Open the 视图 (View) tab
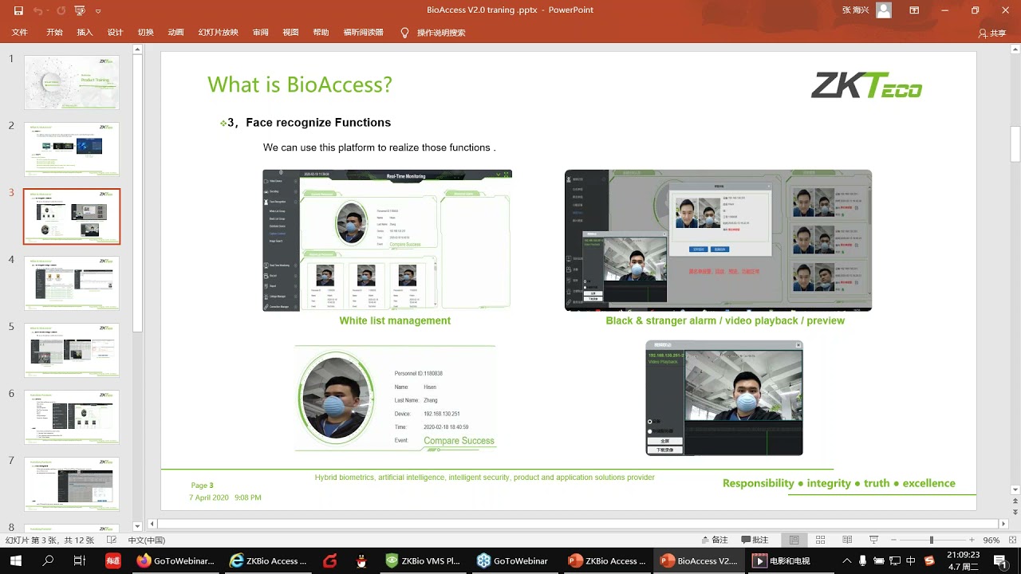Viewport: 1021px width, 574px height. pyautogui.click(x=290, y=33)
